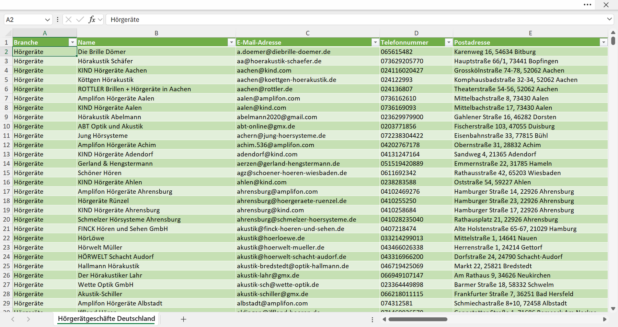618x327 pixels.
Task: Expand the Name Box dropdown arrow
Action: tap(47, 20)
